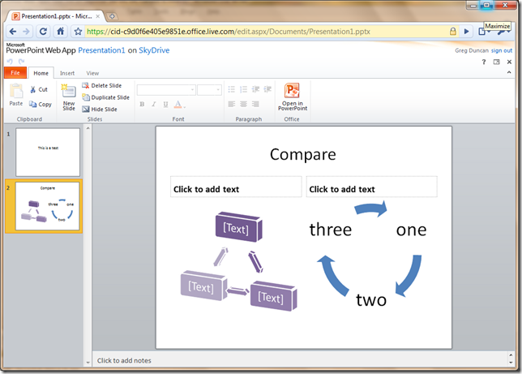Click the Go arrow in address bar
The image size is (522, 374).
(x=466, y=32)
